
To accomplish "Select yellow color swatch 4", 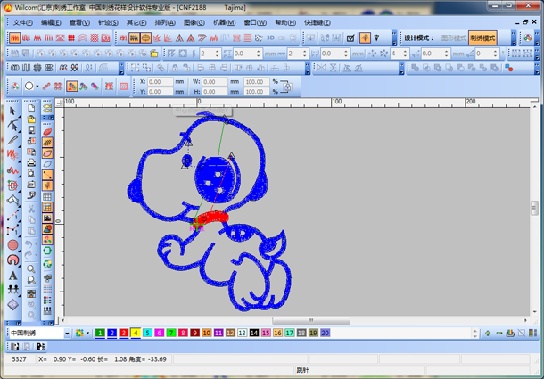I will pyautogui.click(x=136, y=333).
